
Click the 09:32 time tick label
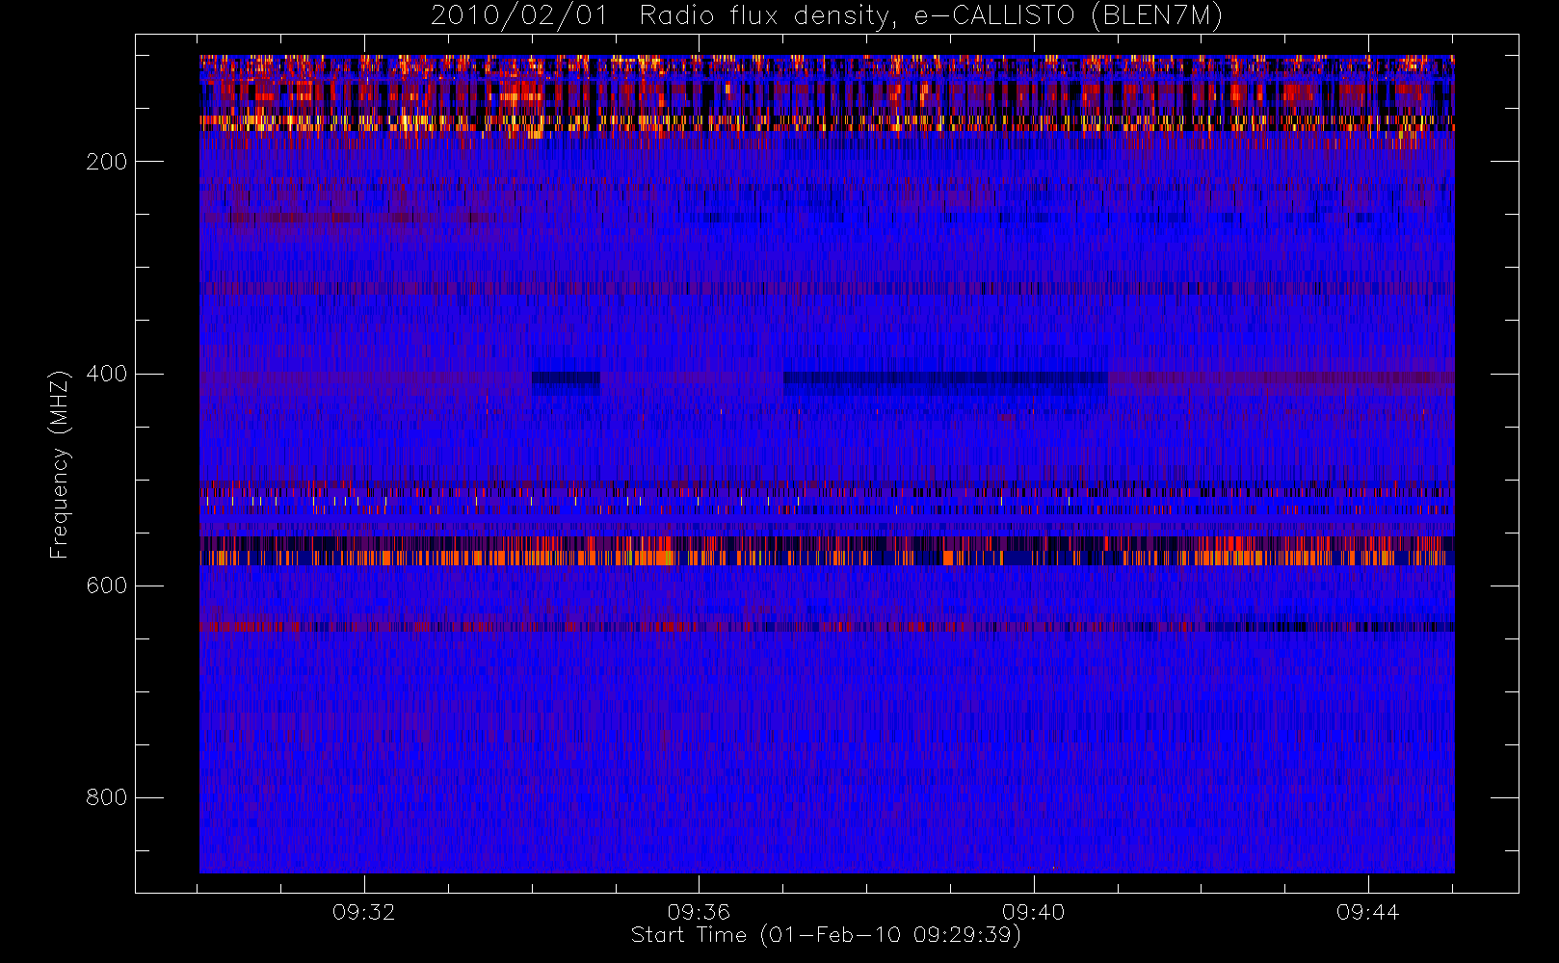tap(364, 912)
